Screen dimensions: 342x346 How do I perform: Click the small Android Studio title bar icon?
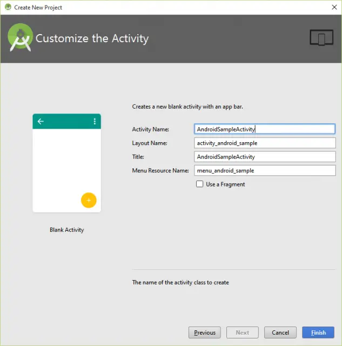(x=8, y=8)
